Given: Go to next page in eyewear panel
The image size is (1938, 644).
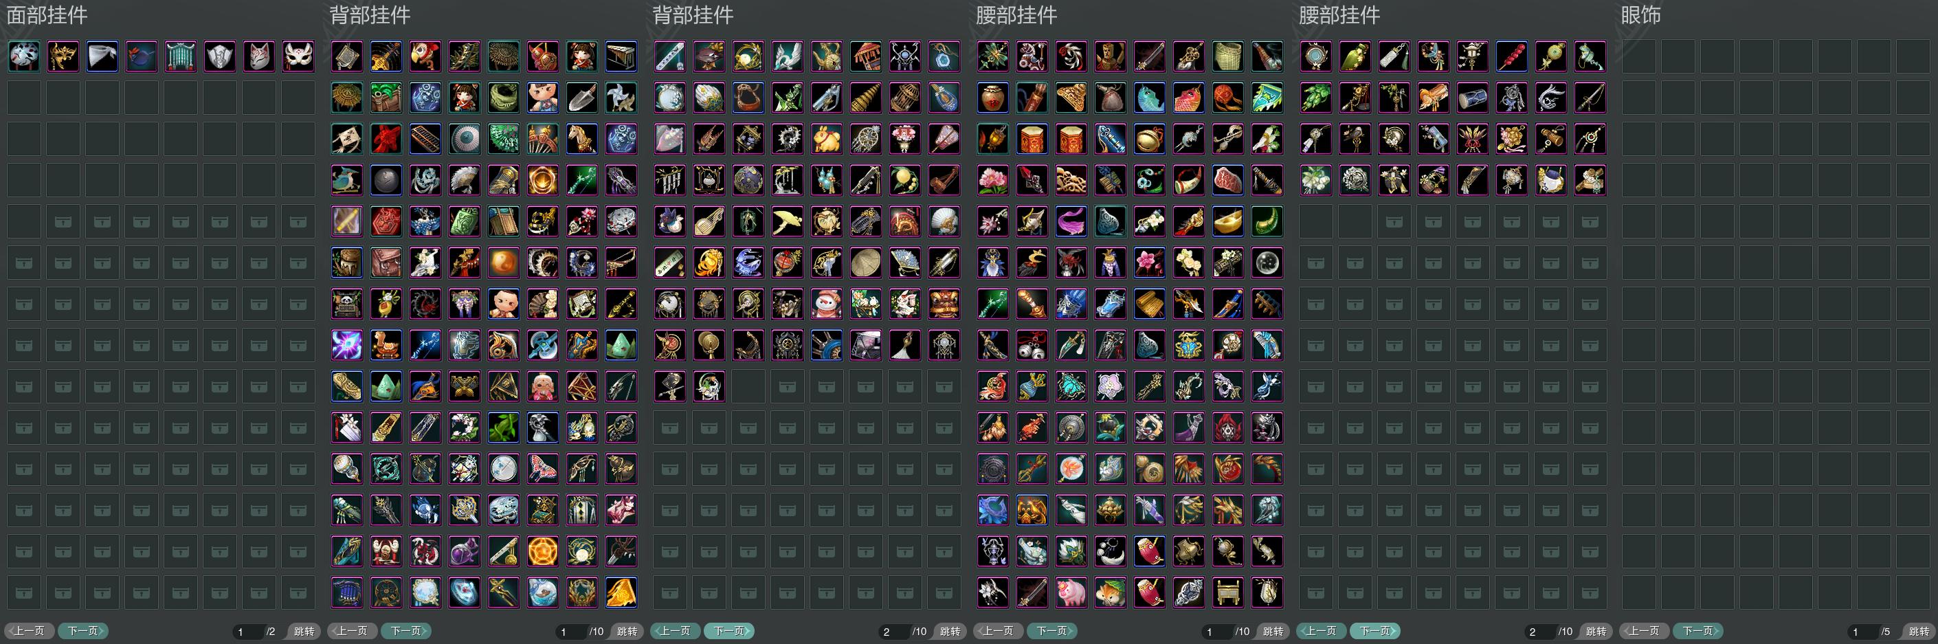Looking at the screenshot, I should 1698,630.
